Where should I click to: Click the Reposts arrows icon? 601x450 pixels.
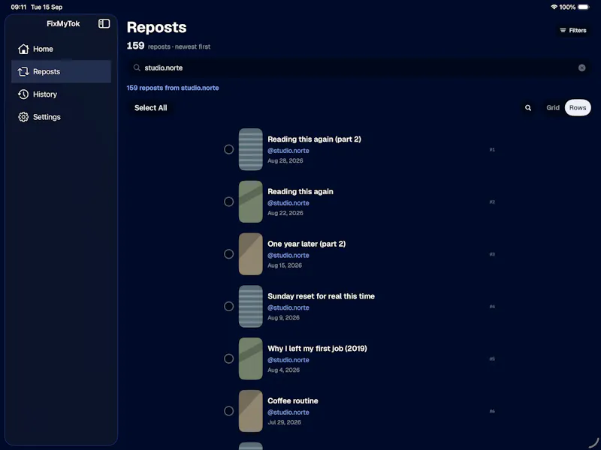tap(23, 71)
